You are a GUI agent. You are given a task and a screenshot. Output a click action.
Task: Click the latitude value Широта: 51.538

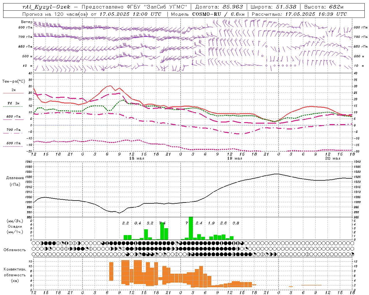click(273, 7)
